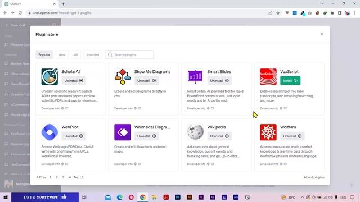Open Photoshop from the taskbar
The width and height of the screenshot is (360, 202).
click(178, 197)
